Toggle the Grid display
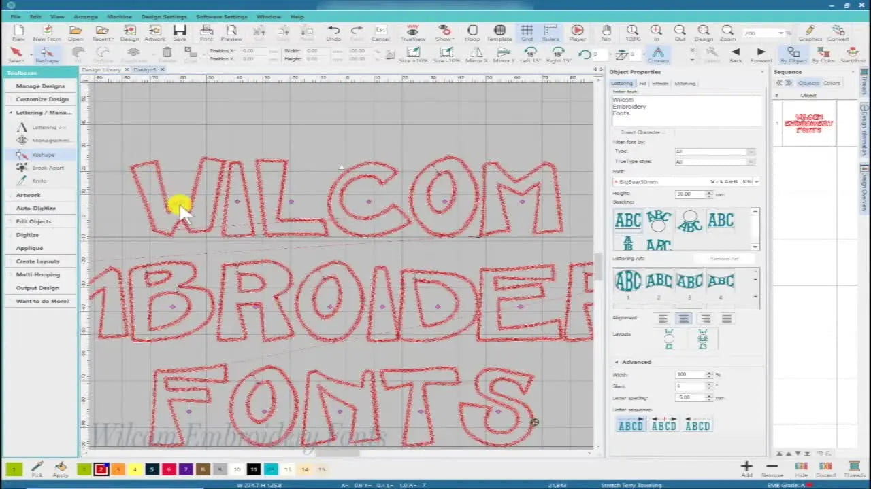This screenshot has height=489, width=871. pyautogui.click(x=527, y=31)
